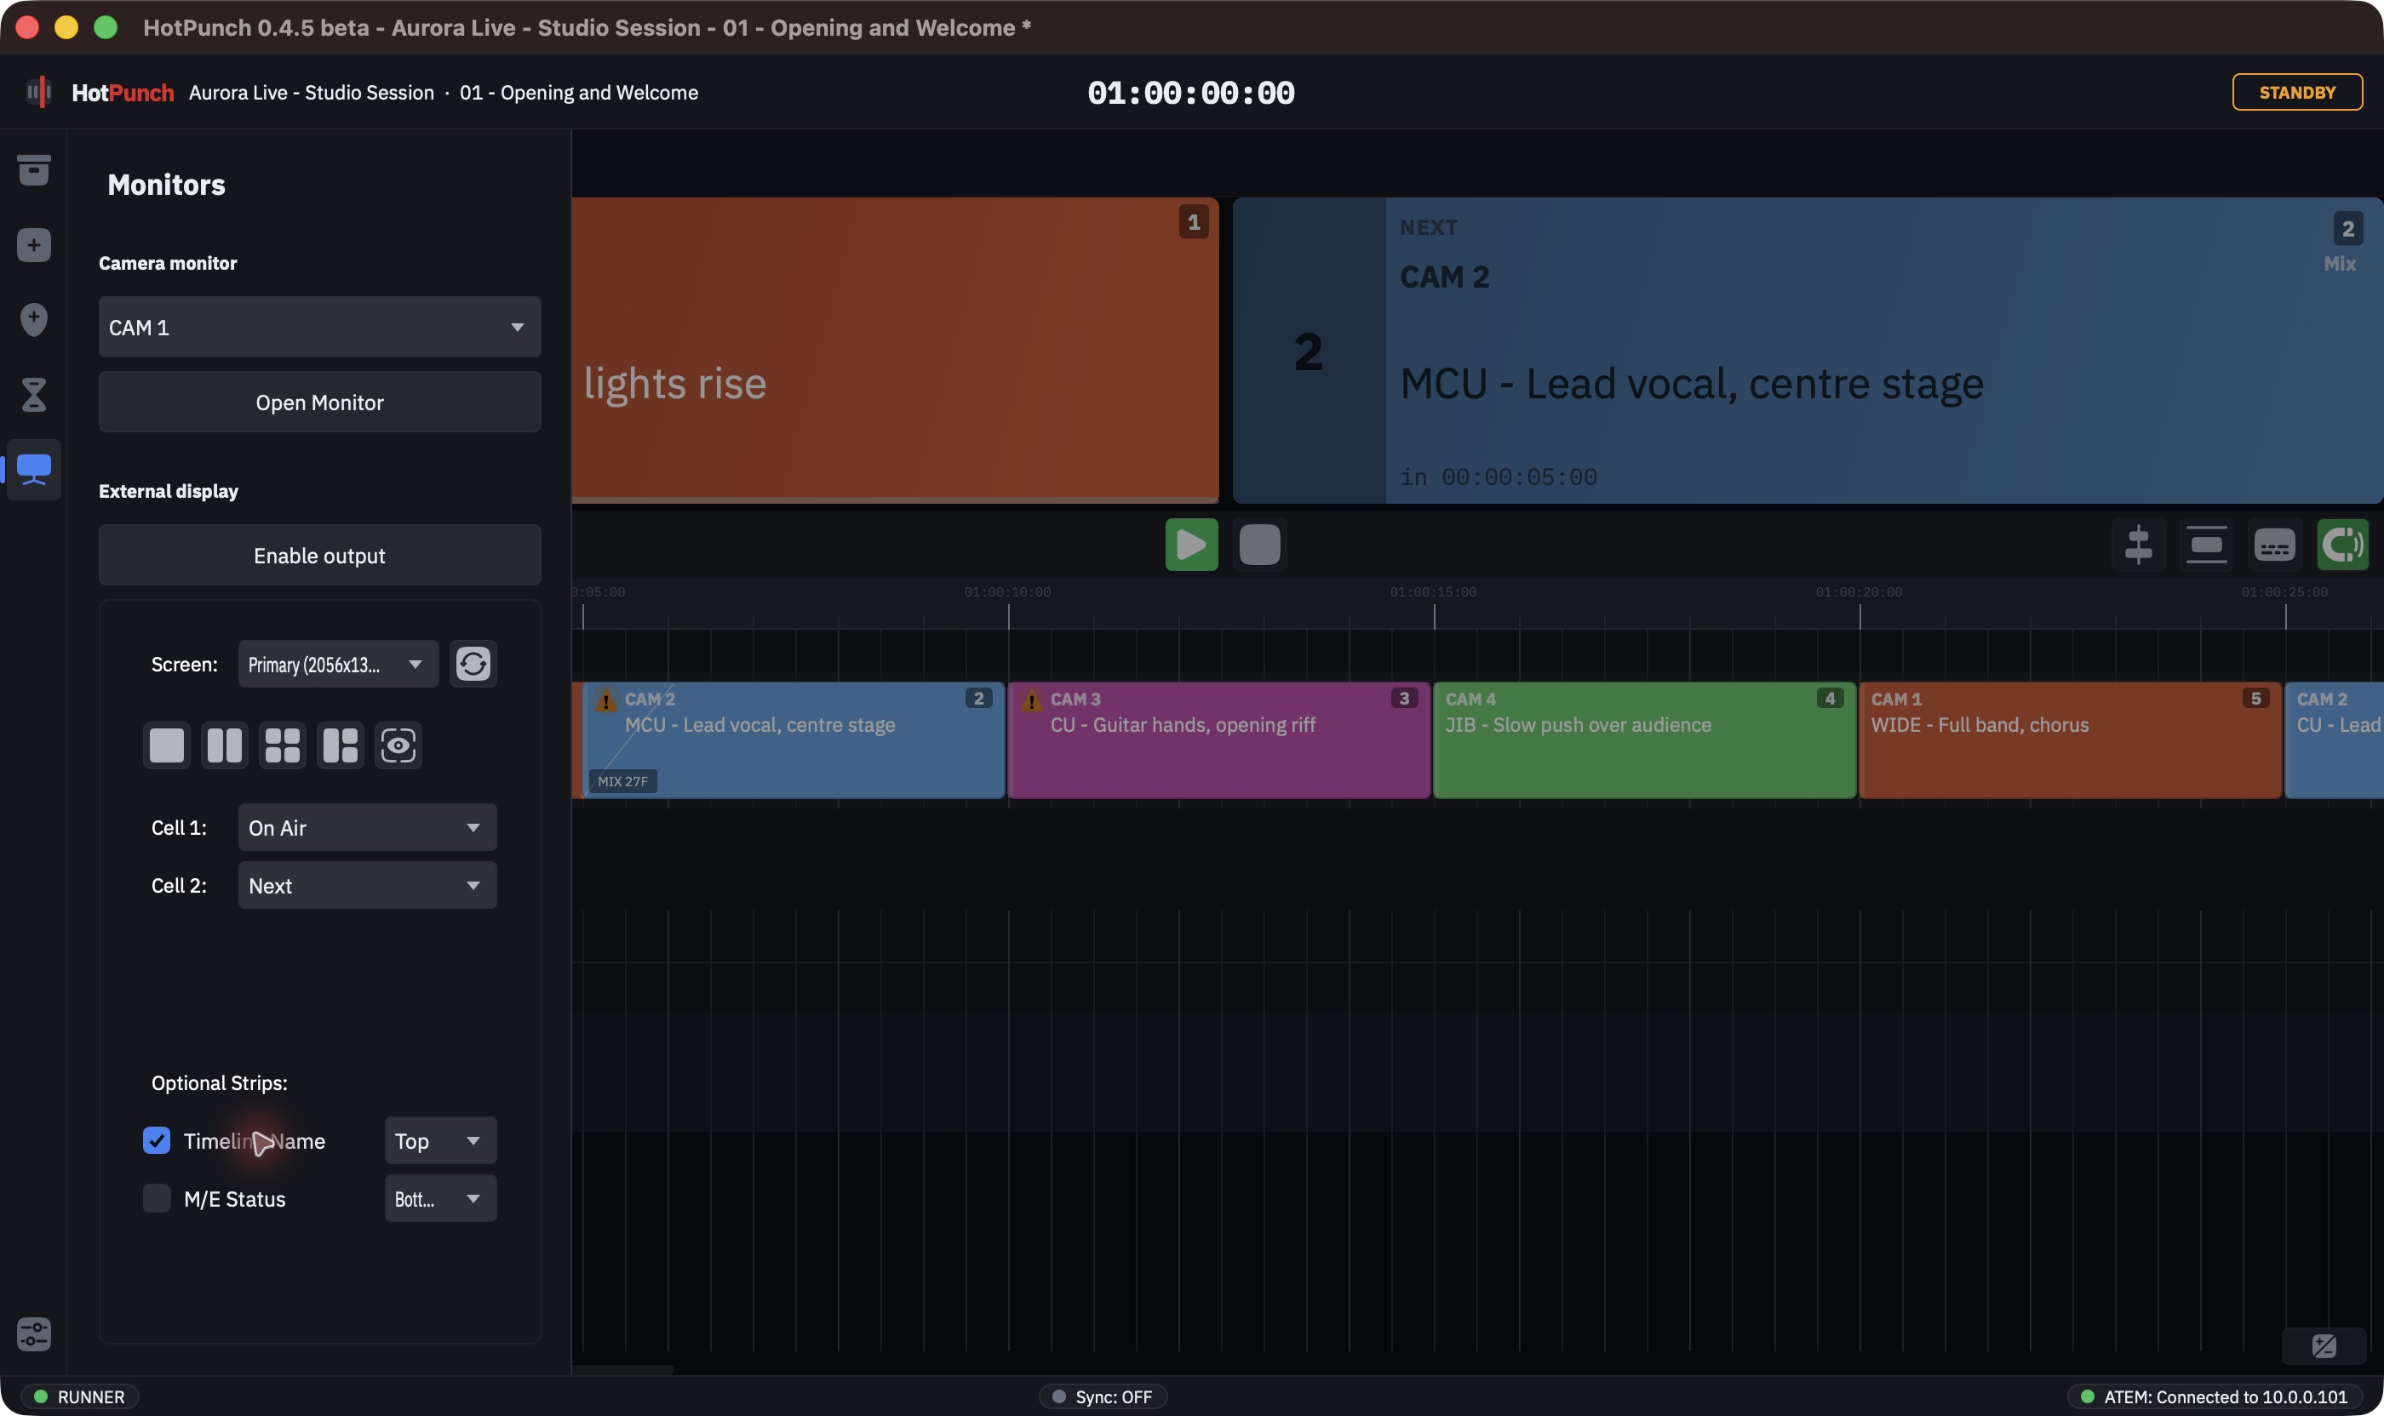2384x1416 pixels.
Task: Click the 01:00:00:00 timecode display
Action: pos(1190,93)
